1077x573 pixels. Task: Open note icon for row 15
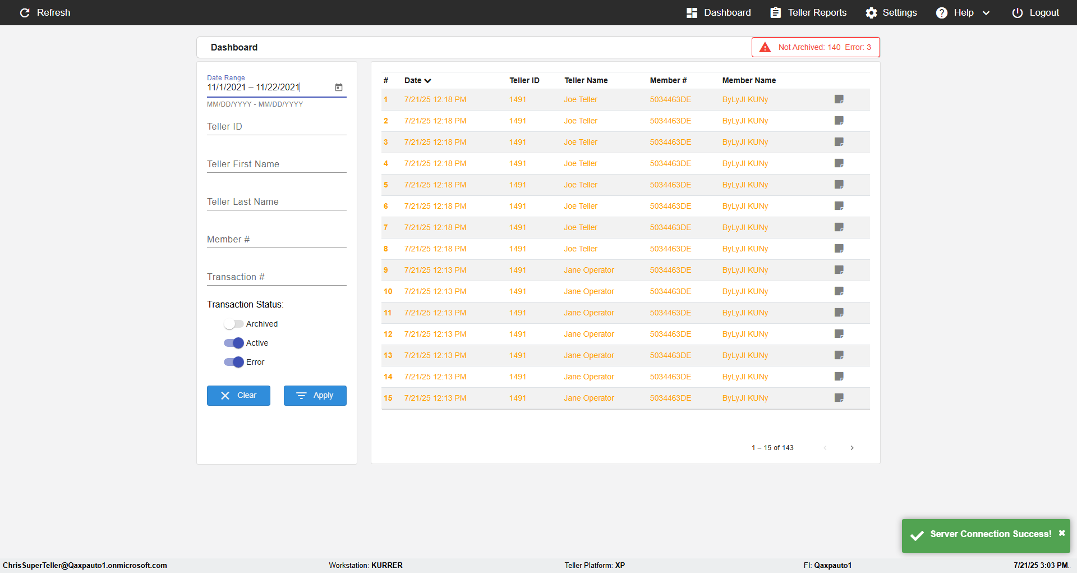point(839,398)
